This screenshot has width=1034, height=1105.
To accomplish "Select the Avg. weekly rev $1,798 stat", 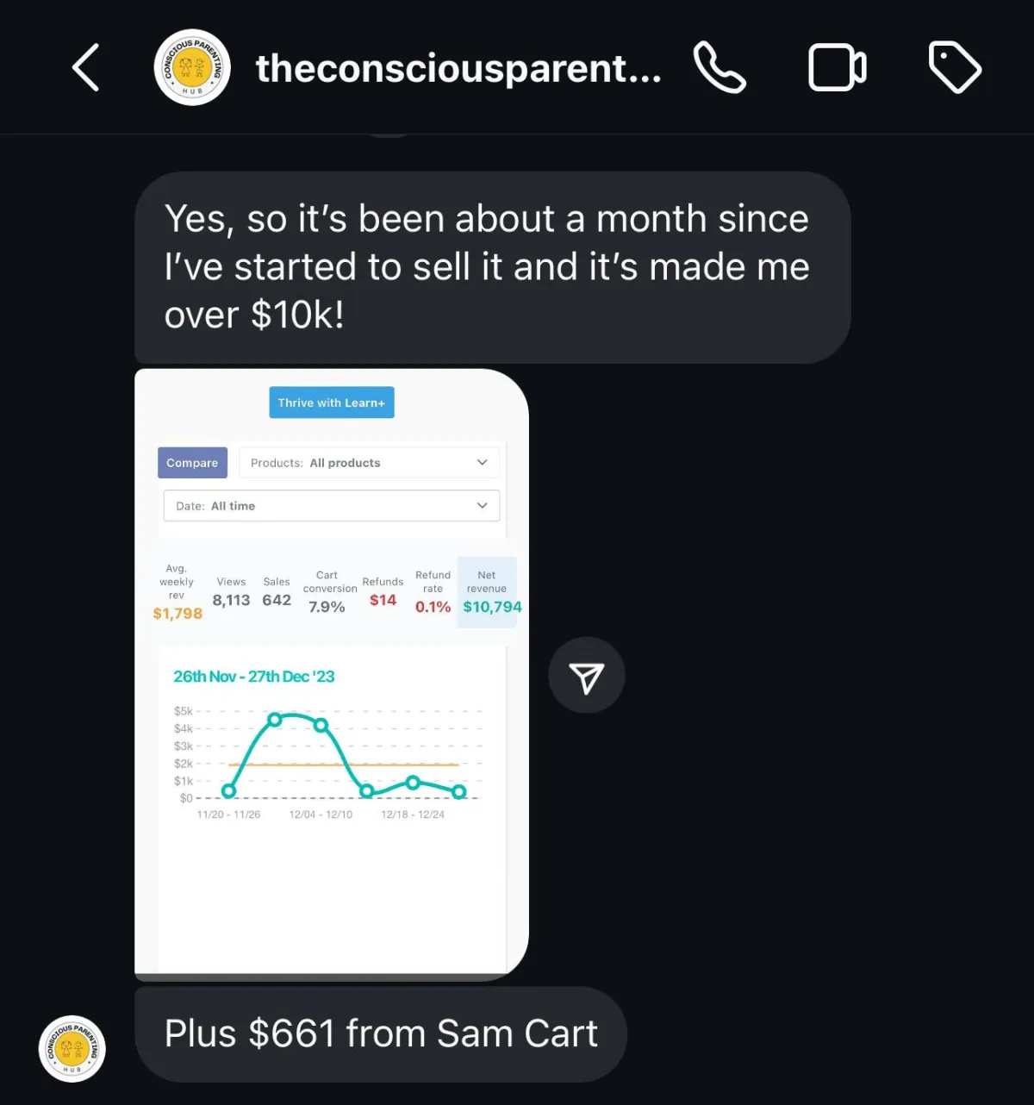I will [178, 593].
